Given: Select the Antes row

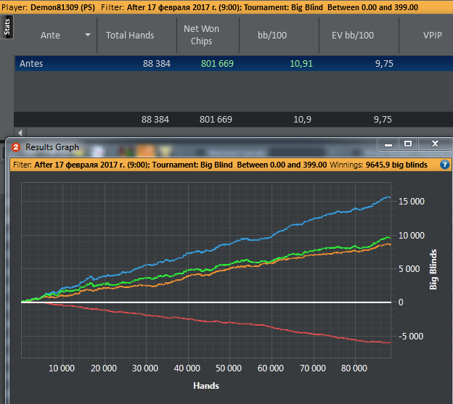Looking at the screenshot, I should click(234, 64).
